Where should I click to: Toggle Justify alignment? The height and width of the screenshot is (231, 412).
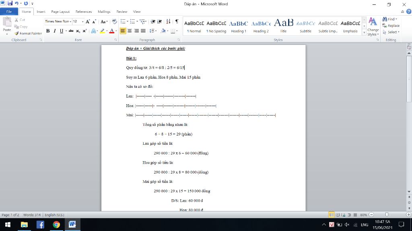[143, 31]
